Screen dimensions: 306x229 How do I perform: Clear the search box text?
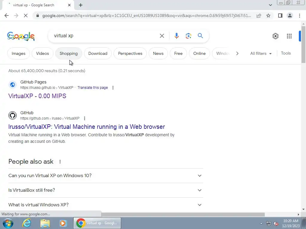tap(162, 36)
